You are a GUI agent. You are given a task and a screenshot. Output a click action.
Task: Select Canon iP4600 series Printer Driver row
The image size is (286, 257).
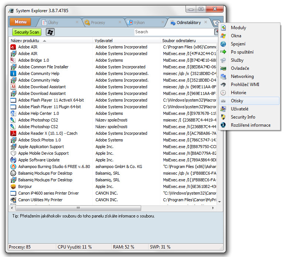point(113,193)
